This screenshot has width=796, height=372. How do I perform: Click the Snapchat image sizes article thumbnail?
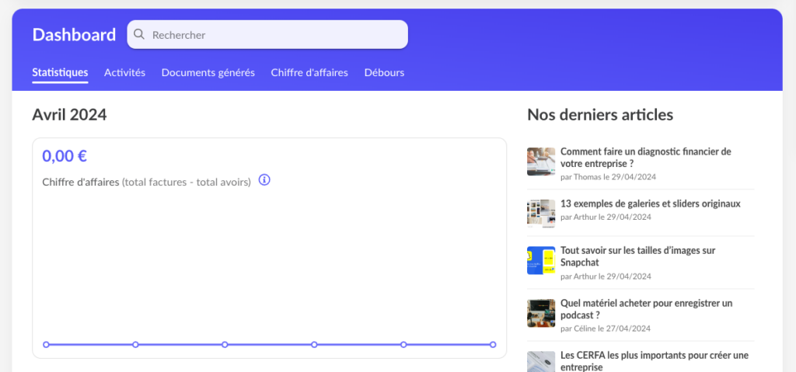tap(541, 261)
